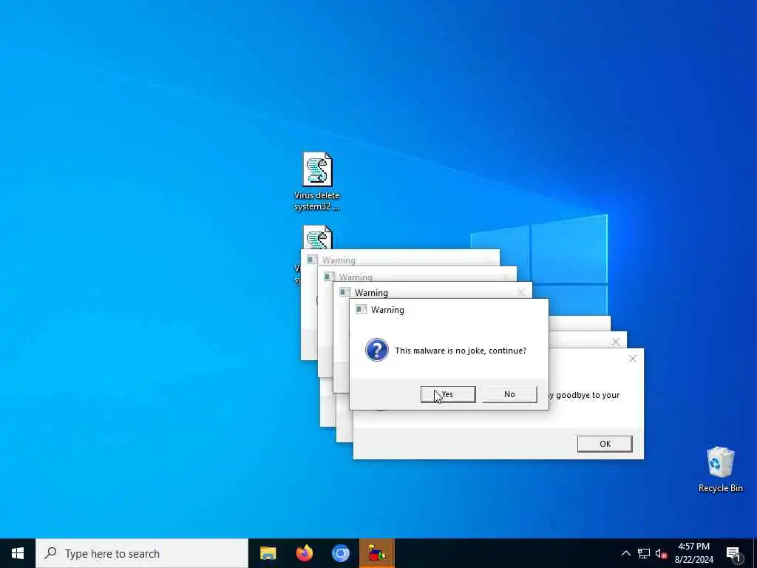The width and height of the screenshot is (757, 568).
Task: Show hidden system tray icons
Action: [x=625, y=553]
